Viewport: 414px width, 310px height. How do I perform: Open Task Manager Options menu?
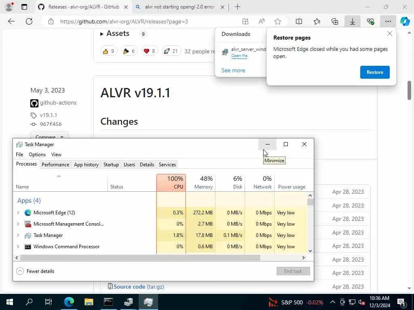[x=37, y=155]
